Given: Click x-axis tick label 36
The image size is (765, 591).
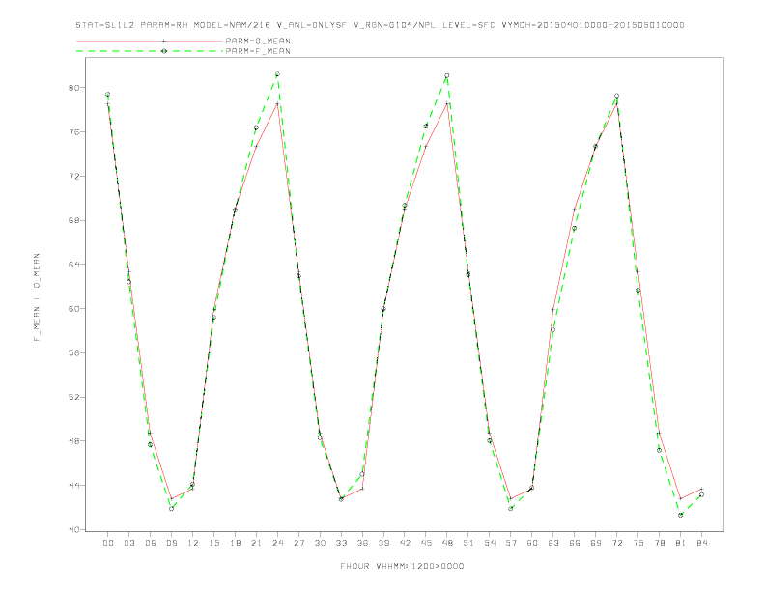Looking at the screenshot, I should 362,543.
